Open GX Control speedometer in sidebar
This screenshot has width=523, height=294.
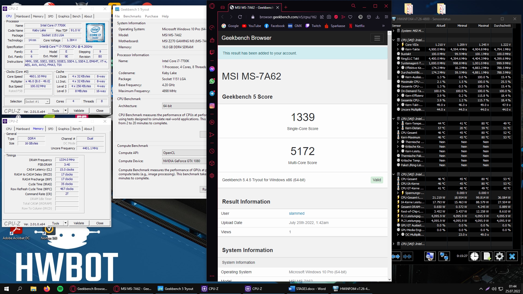(212, 28)
